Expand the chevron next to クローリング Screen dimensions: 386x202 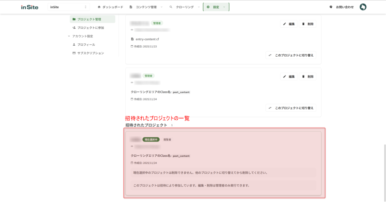coord(199,7)
